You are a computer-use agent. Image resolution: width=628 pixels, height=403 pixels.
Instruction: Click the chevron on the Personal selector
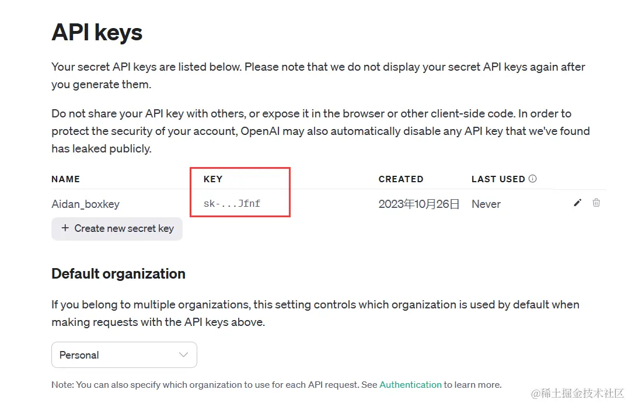click(x=184, y=355)
